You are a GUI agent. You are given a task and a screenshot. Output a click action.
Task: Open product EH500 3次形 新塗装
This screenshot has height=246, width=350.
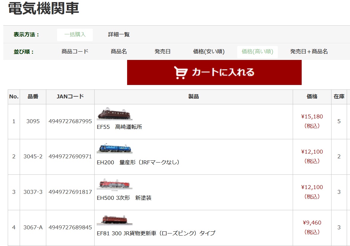pos(124,198)
